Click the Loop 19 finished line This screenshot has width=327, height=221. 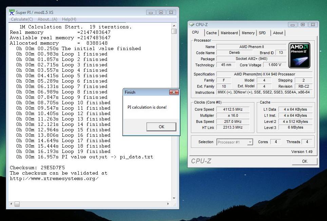pos(63,151)
